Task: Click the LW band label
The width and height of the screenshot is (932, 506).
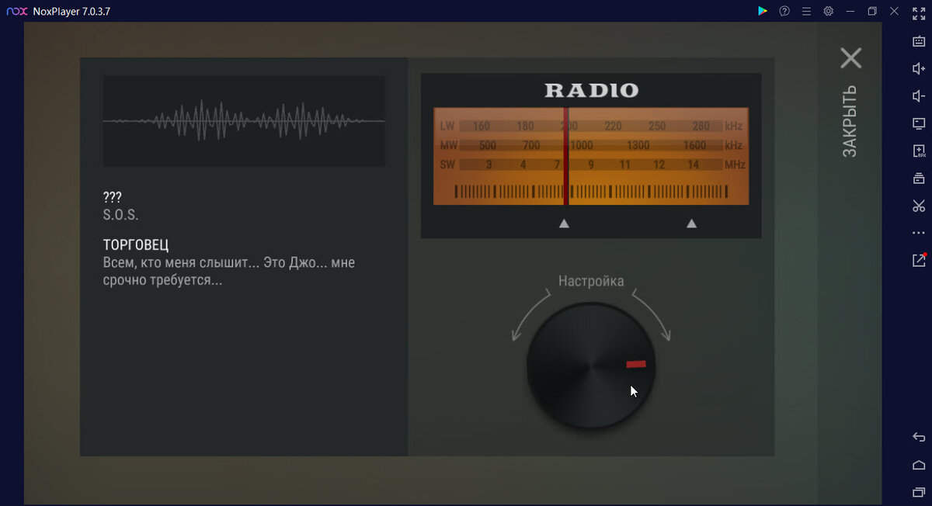Action: (447, 126)
